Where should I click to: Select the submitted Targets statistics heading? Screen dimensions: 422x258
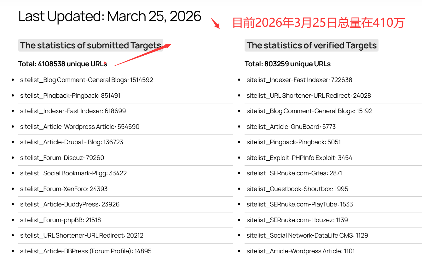point(91,45)
